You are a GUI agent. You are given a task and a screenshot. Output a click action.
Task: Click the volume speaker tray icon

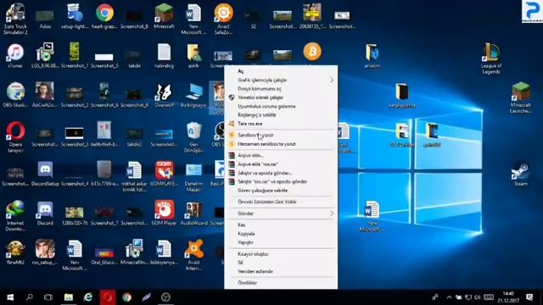point(478,297)
